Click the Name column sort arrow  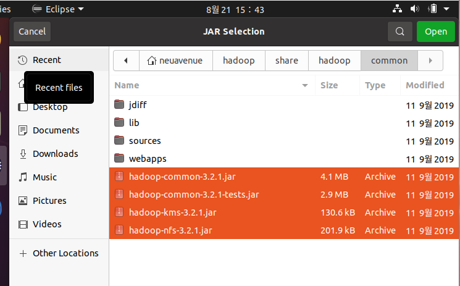[305, 85]
